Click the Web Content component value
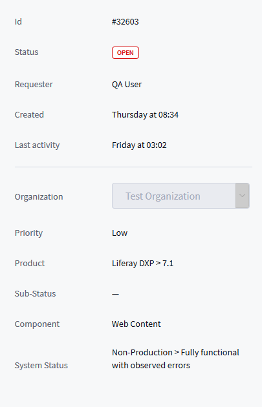The width and height of the screenshot is (262, 407). point(136,324)
